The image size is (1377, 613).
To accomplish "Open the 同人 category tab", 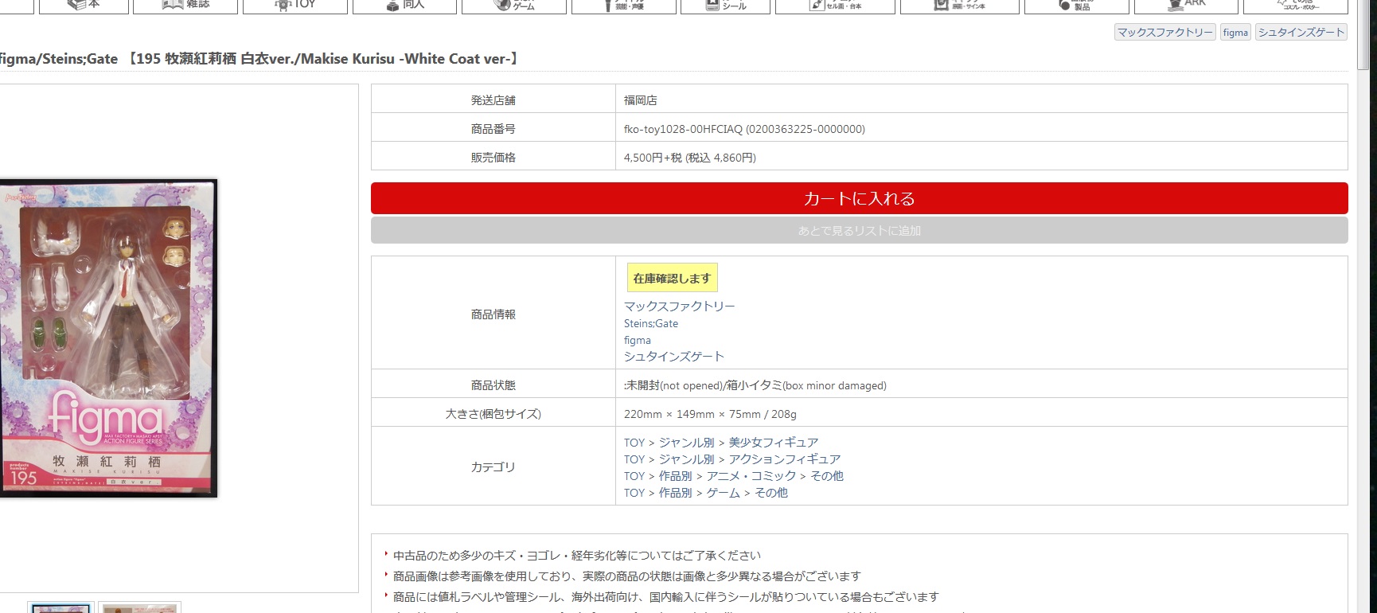I will tap(405, 6).
